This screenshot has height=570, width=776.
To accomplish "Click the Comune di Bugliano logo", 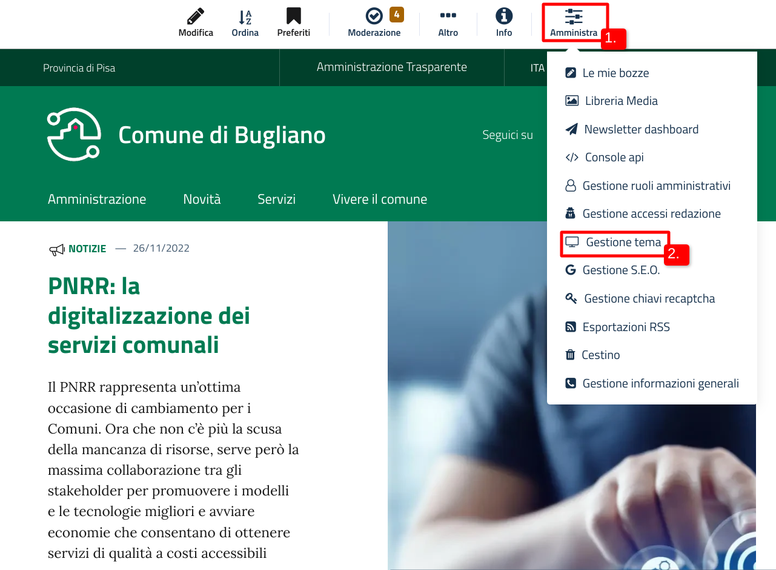I will tap(74, 135).
